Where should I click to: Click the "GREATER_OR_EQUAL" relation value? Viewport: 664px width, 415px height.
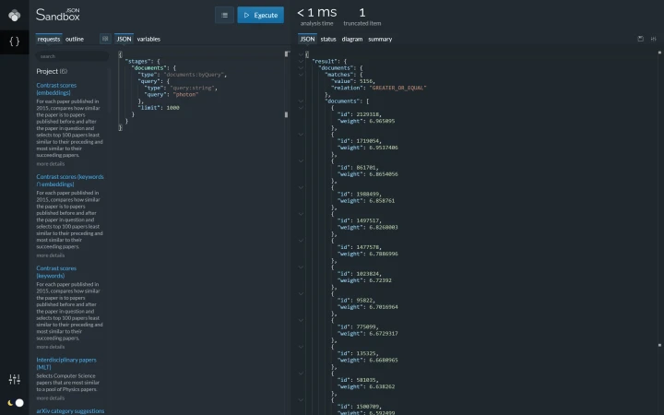point(398,88)
